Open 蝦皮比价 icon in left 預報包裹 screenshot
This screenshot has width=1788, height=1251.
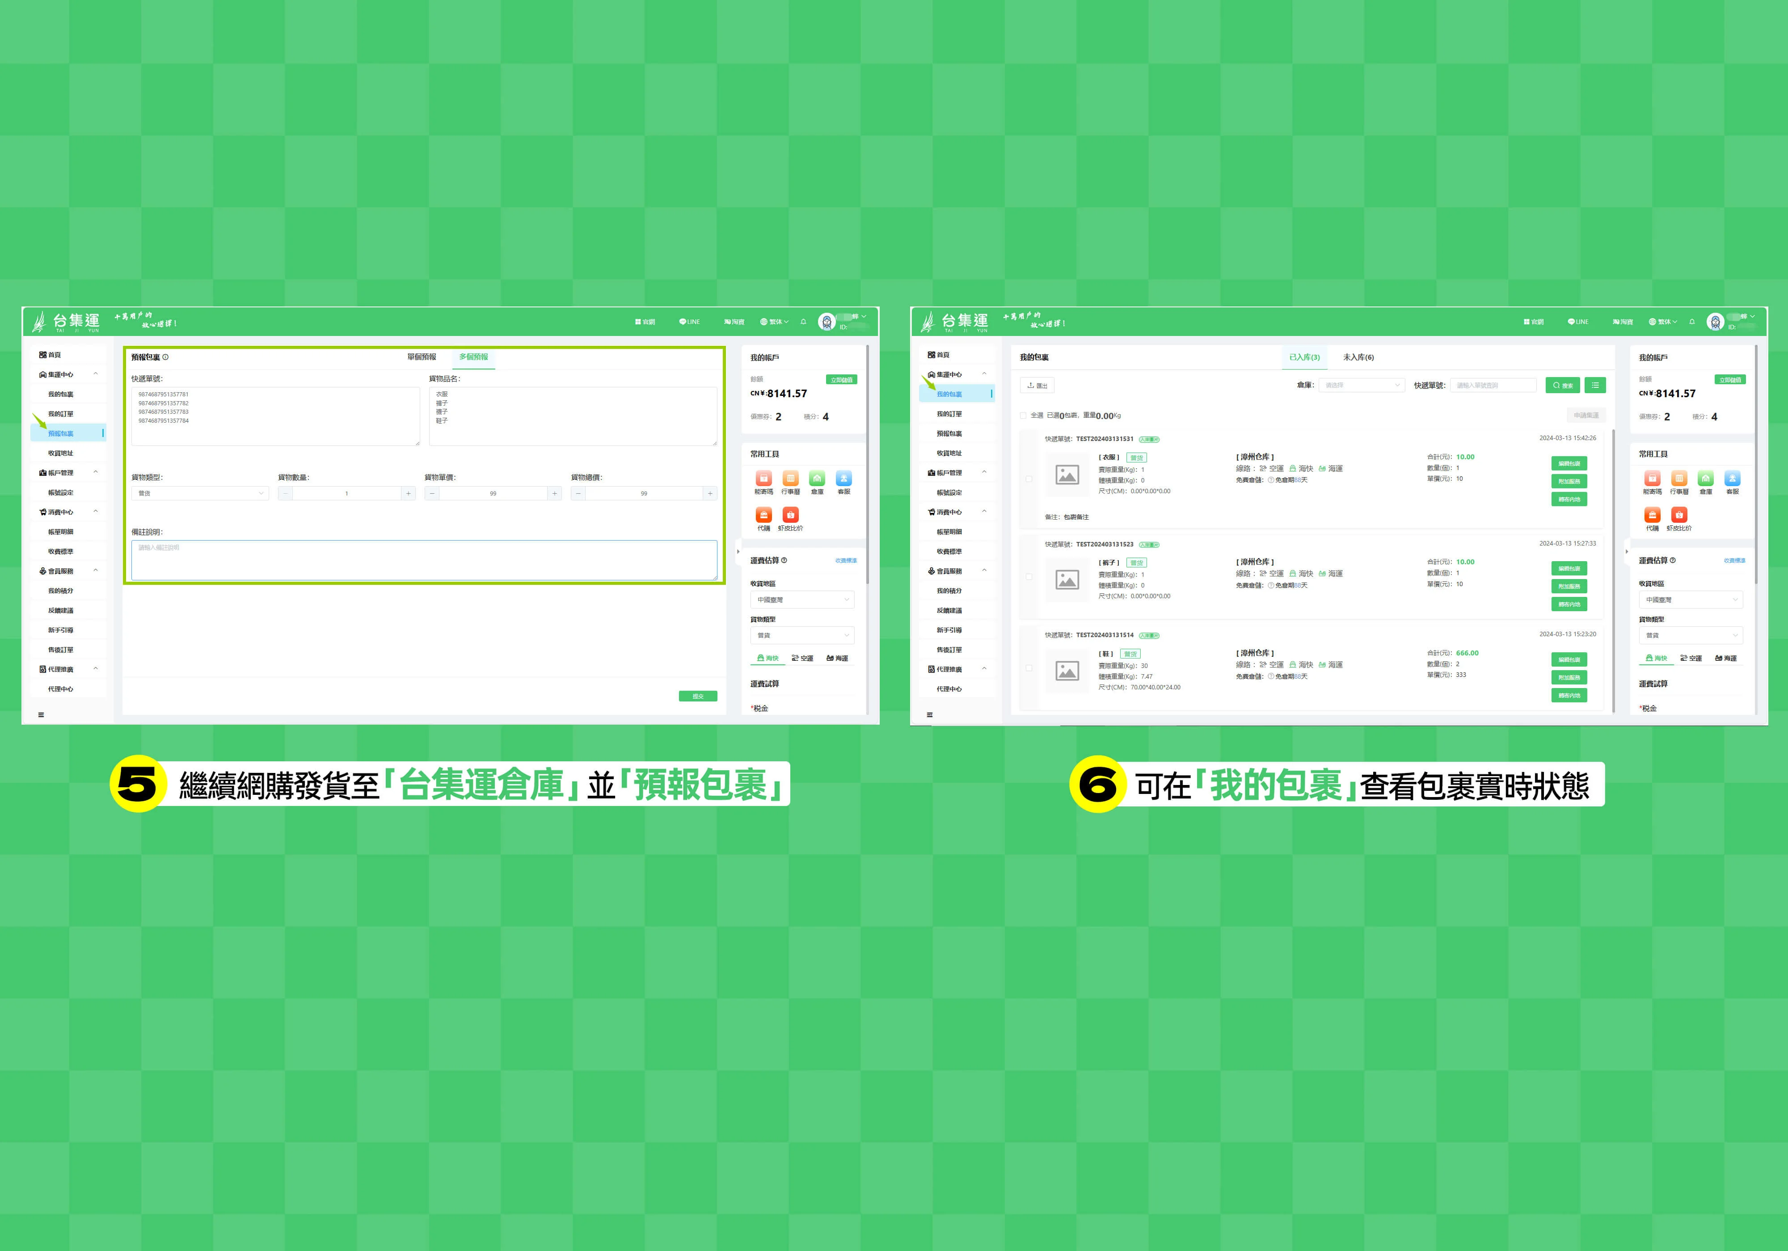[790, 515]
